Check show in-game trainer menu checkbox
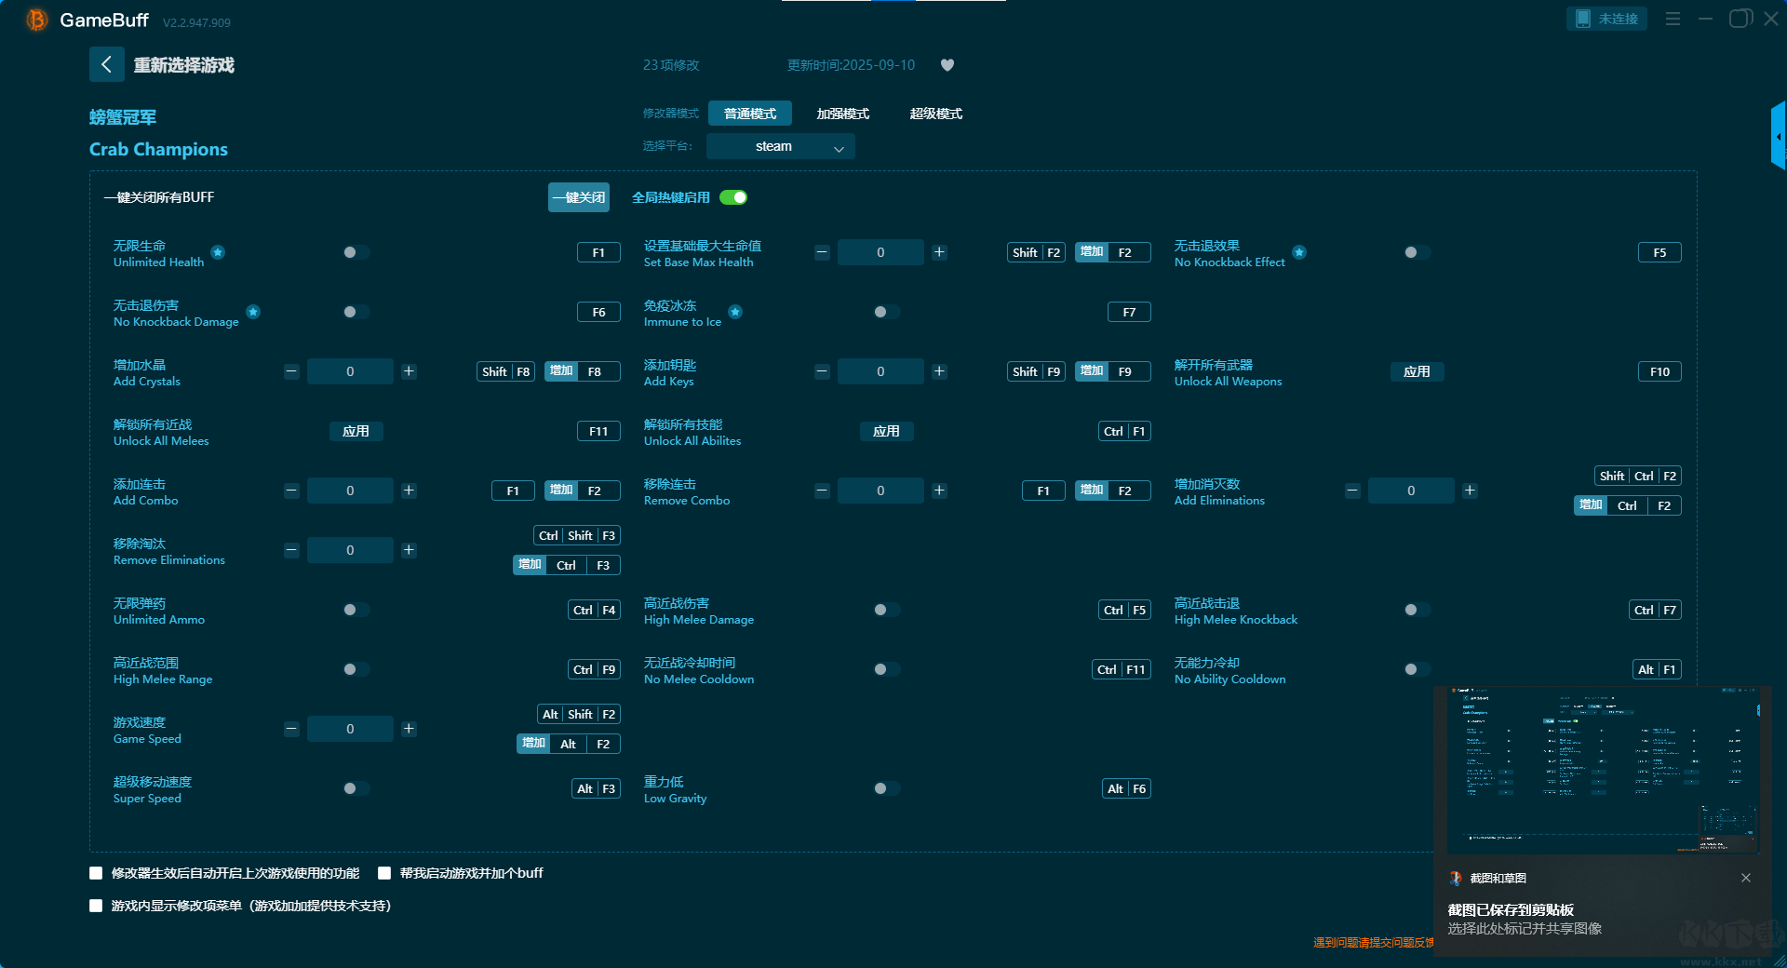The width and height of the screenshot is (1787, 968). (x=96, y=906)
